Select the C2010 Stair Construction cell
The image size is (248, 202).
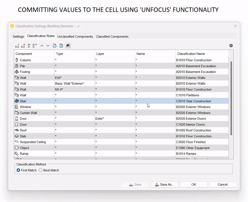[x=202, y=101]
